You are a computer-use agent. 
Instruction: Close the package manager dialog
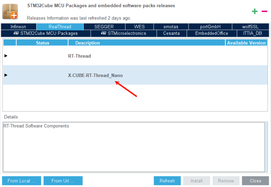pos(255,181)
